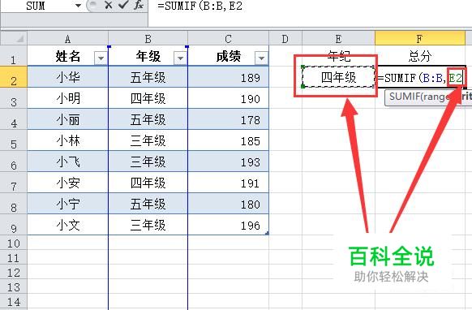Click cell containing 小明
Viewport: 472px width, 310px height.
(x=68, y=98)
